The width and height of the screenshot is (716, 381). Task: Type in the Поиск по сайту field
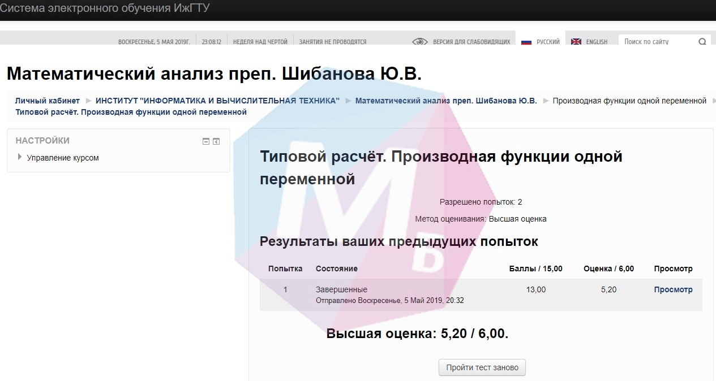657,42
